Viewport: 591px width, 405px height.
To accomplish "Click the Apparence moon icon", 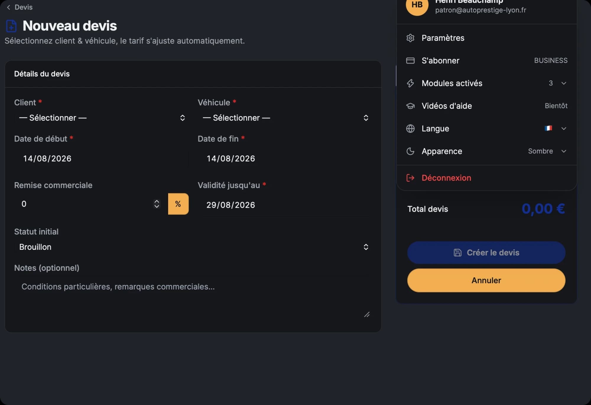I will [410, 151].
